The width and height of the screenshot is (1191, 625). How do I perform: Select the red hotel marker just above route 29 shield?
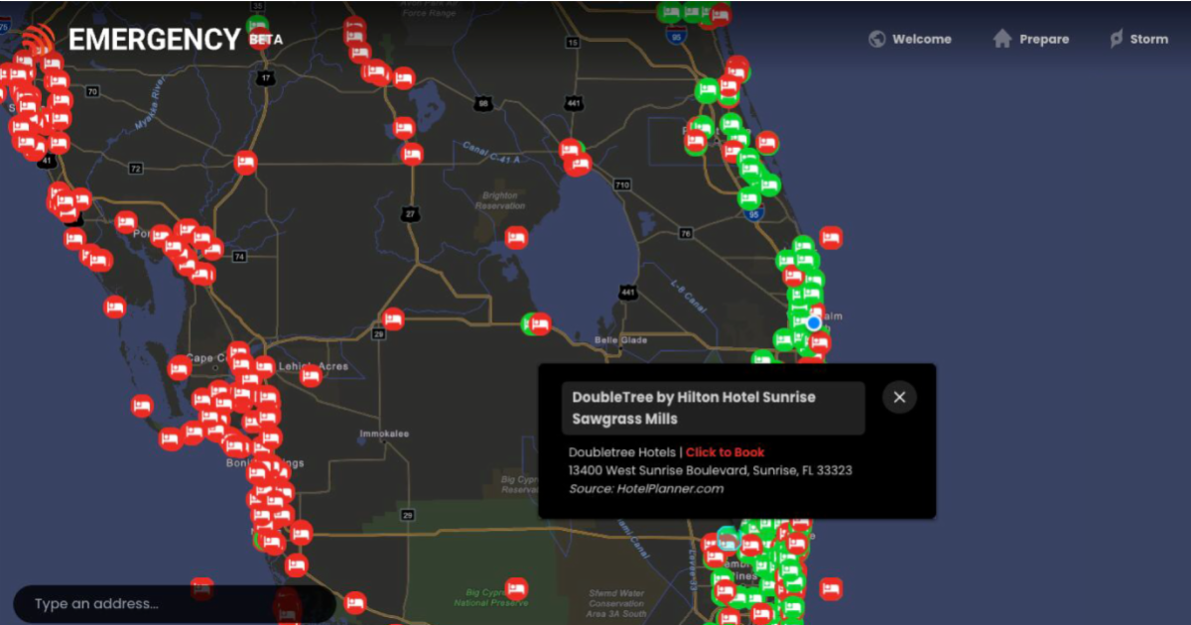pos(393,318)
